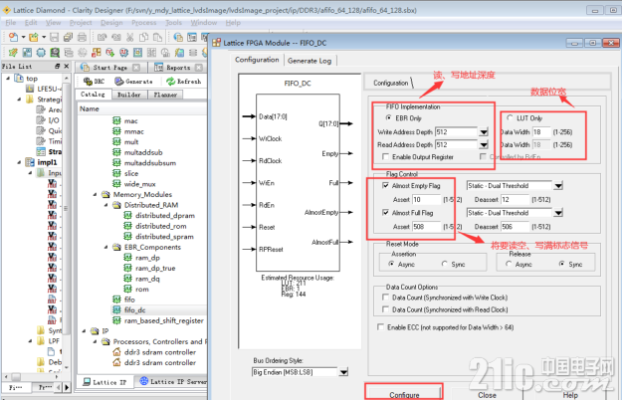Click the first Data Width input field
This screenshot has height=400, width=622.
click(541, 132)
